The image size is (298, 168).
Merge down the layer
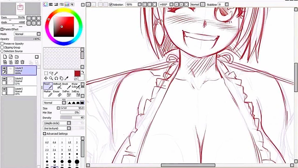(11, 62)
